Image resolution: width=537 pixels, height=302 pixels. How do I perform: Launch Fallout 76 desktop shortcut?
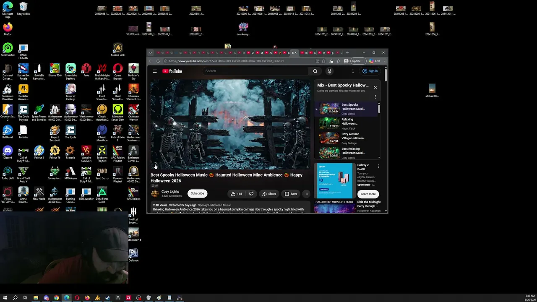pyautogui.click(x=55, y=152)
